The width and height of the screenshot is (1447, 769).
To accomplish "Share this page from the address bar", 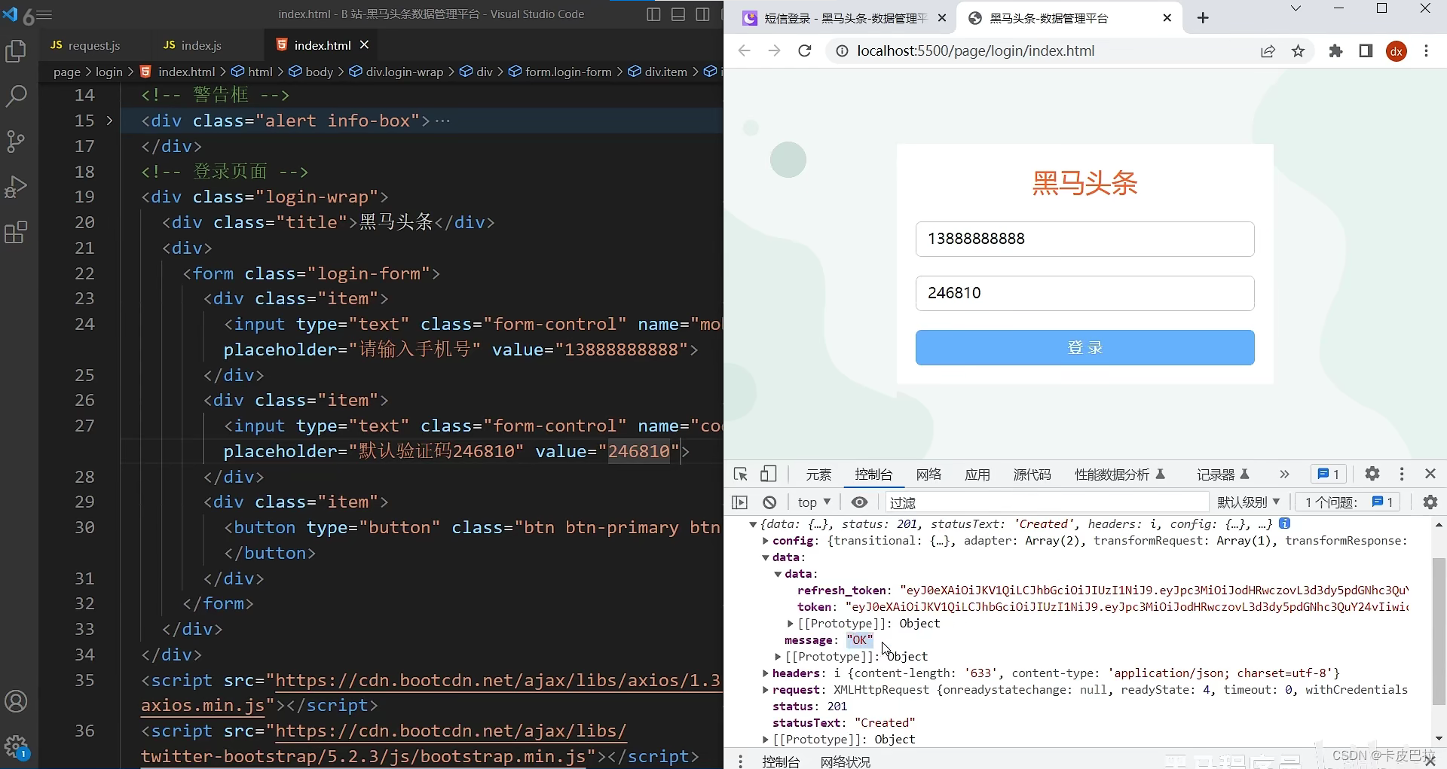I will pyautogui.click(x=1268, y=50).
